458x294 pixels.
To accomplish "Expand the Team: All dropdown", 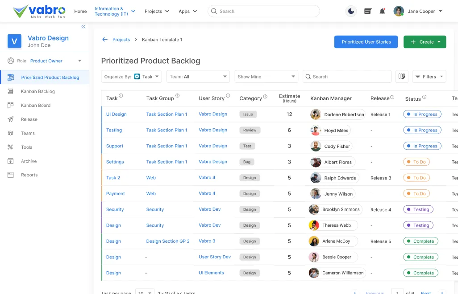I will click(198, 76).
